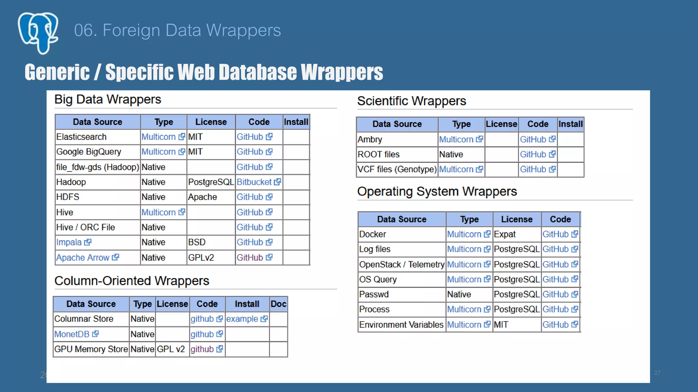Screen dimensions: 698x392
Task: Click Multicorn link for OpenStack / Telemetry
Action: coord(469,264)
